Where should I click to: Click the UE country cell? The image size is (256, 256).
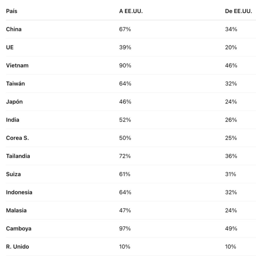click(10, 47)
